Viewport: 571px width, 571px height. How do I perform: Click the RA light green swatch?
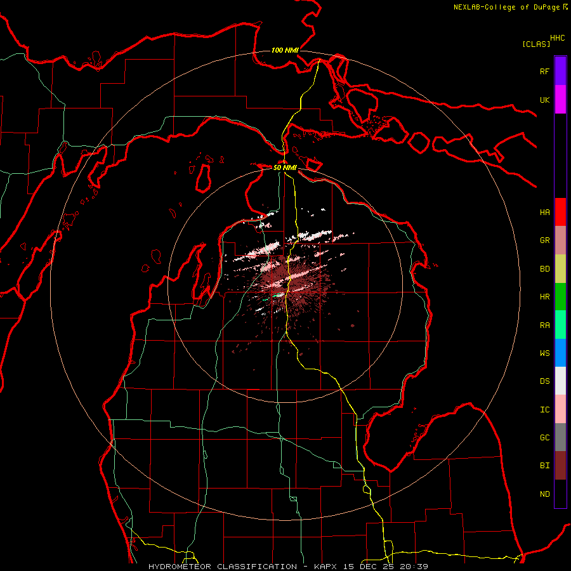[560, 325]
